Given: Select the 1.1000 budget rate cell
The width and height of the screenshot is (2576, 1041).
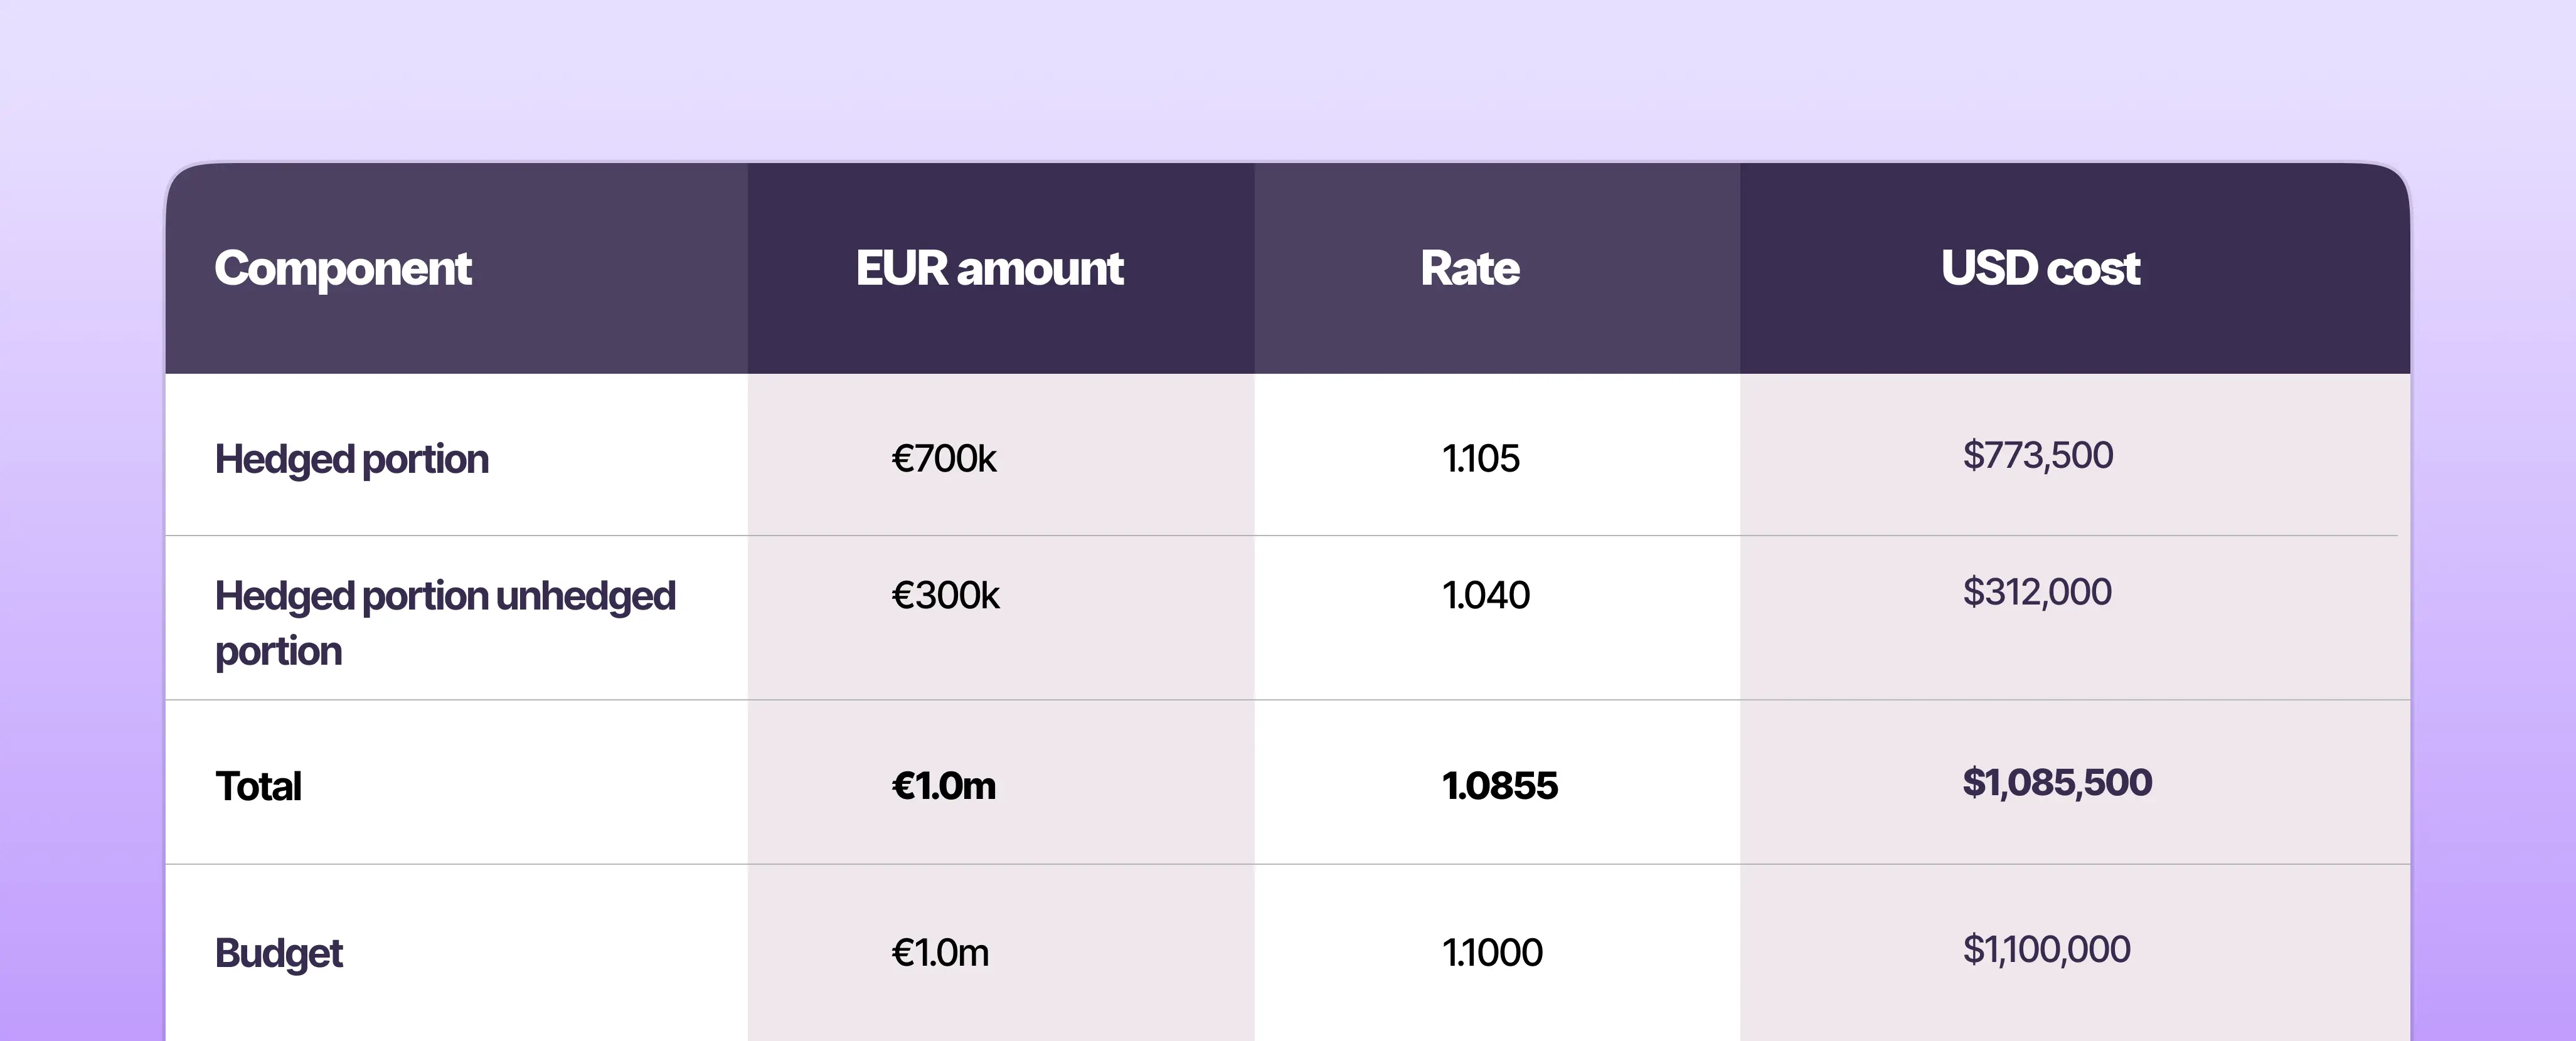Looking at the screenshot, I should click(x=1492, y=952).
